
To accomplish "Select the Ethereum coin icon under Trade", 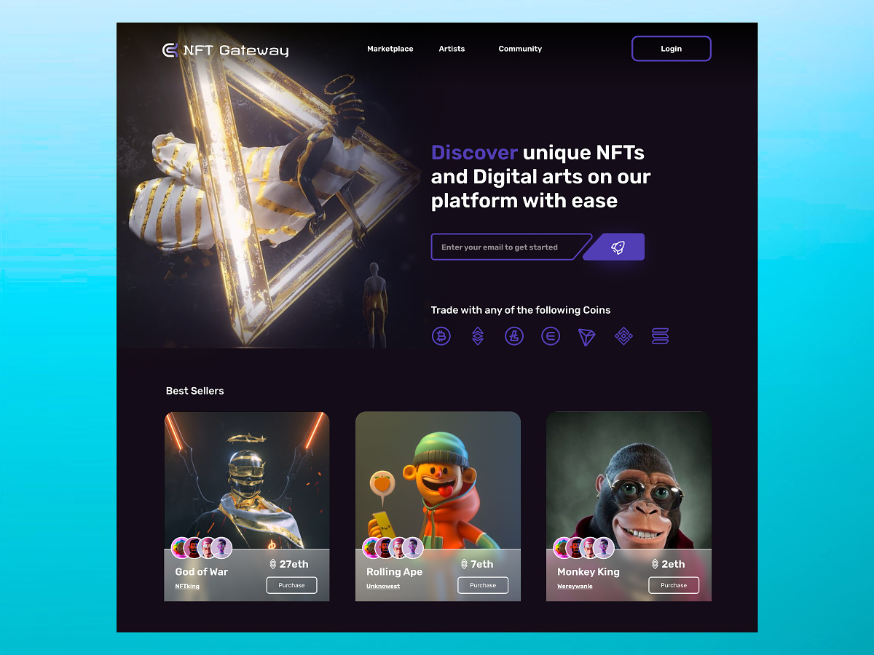I will [478, 336].
